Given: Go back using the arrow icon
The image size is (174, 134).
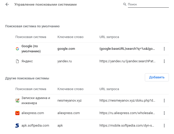Looking at the screenshot, I should point(7,5).
